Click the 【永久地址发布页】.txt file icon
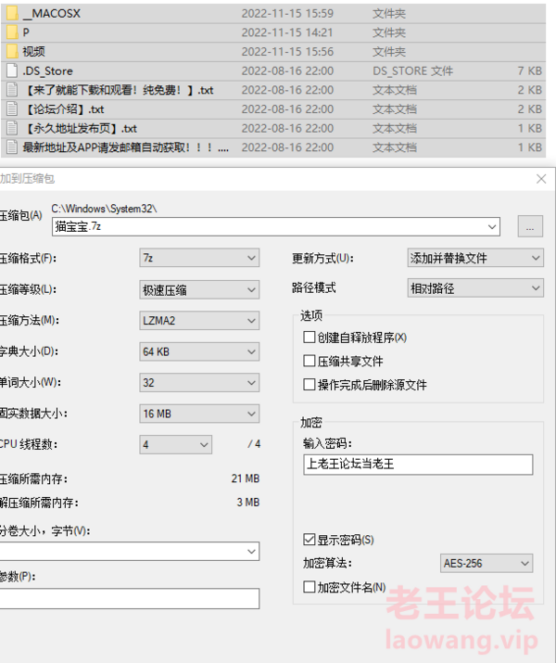This screenshot has width=556, height=663. pyautogui.click(x=12, y=128)
